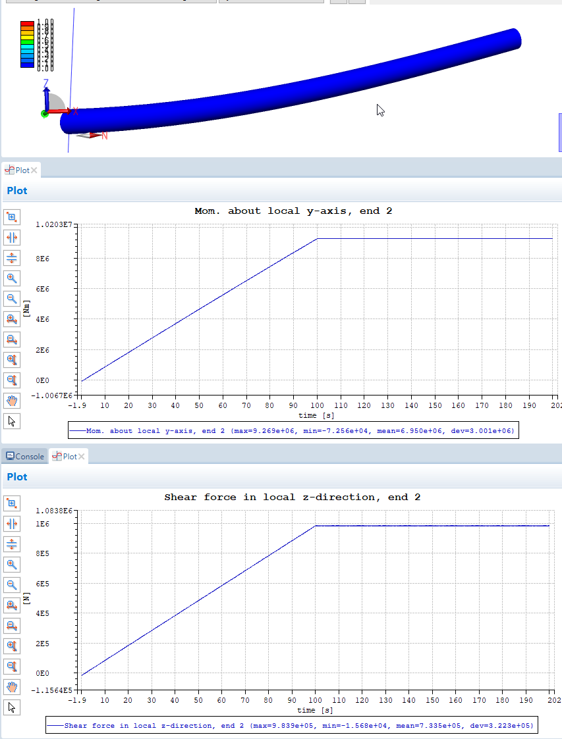Zoom out vertically on shear force plot
Screen dimensions: 562x739
coord(12,666)
